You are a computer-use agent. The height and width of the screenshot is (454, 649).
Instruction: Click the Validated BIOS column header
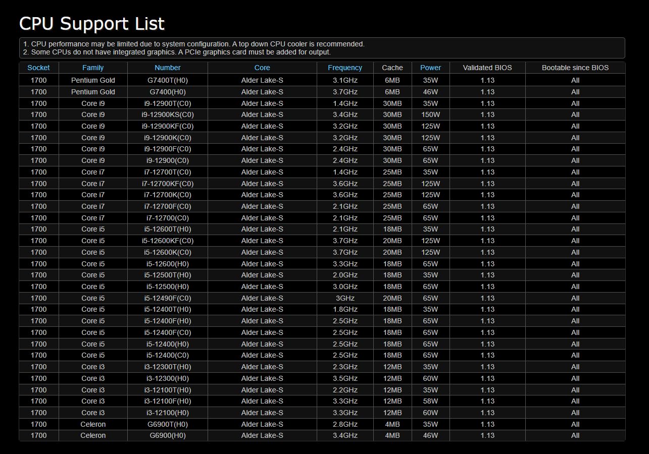[487, 68]
